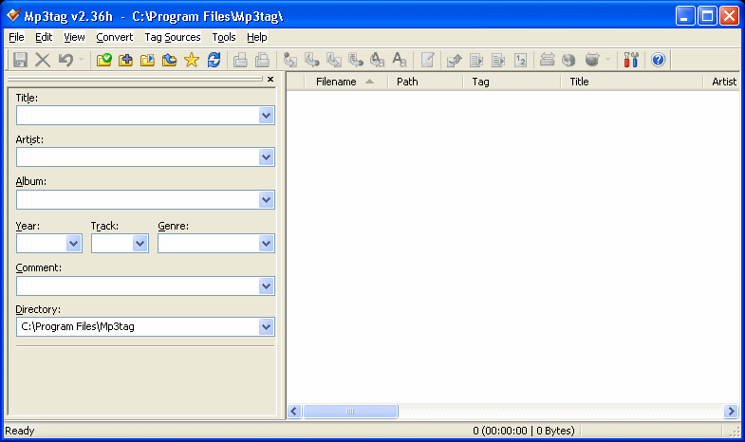This screenshot has width=745, height=442.
Task: Open the Tag Sources menu
Action: (x=173, y=37)
